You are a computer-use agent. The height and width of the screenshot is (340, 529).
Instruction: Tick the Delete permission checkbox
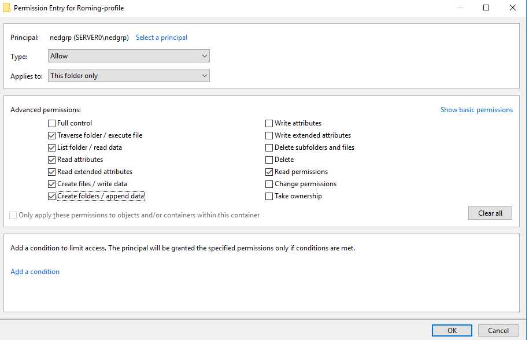269,160
